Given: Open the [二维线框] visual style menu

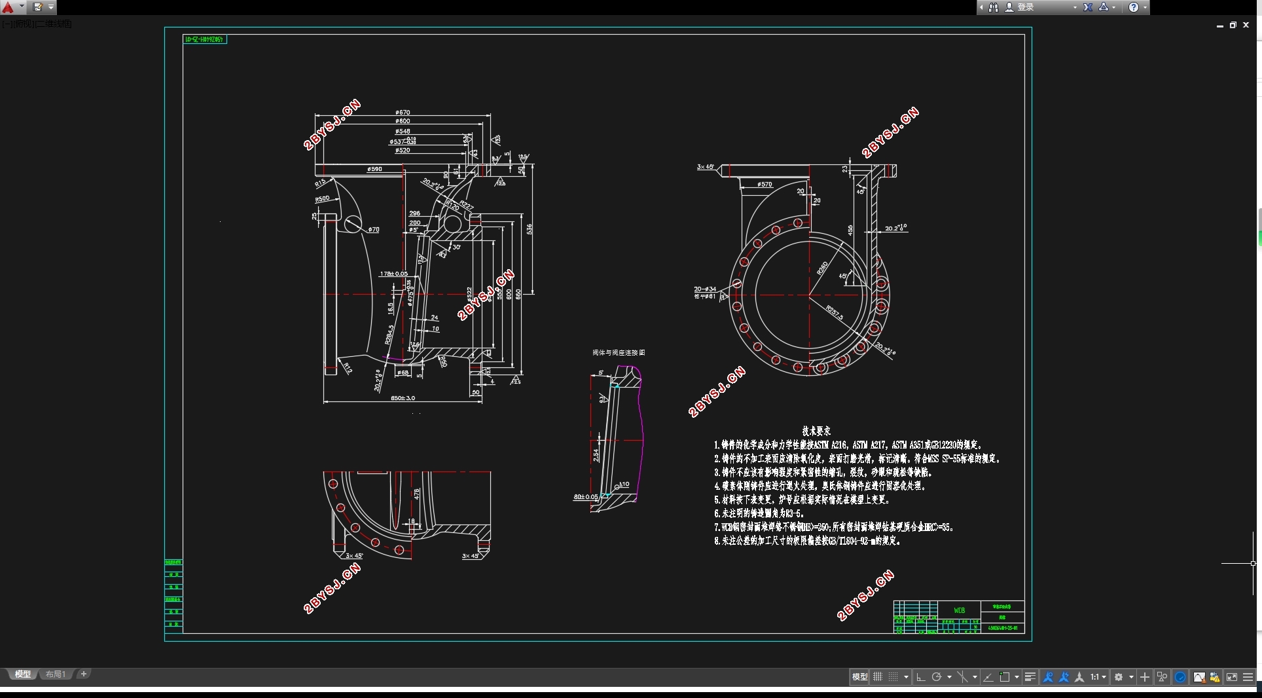Looking at the screenshot, I should tap(53, 24).
